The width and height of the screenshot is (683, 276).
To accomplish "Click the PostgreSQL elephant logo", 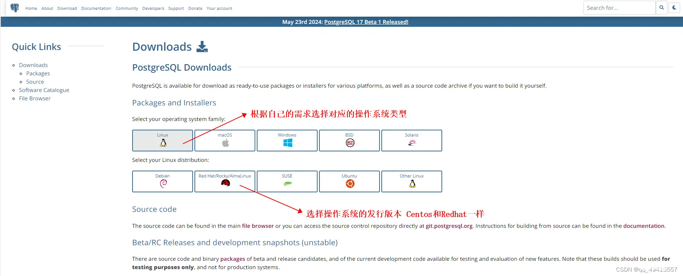I will pyautogui.click(x=15, y=8).
